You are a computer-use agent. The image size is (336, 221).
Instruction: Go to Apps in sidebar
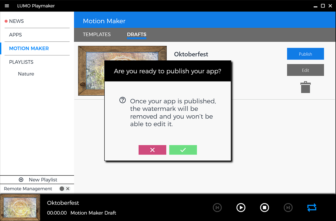(15, 35)
